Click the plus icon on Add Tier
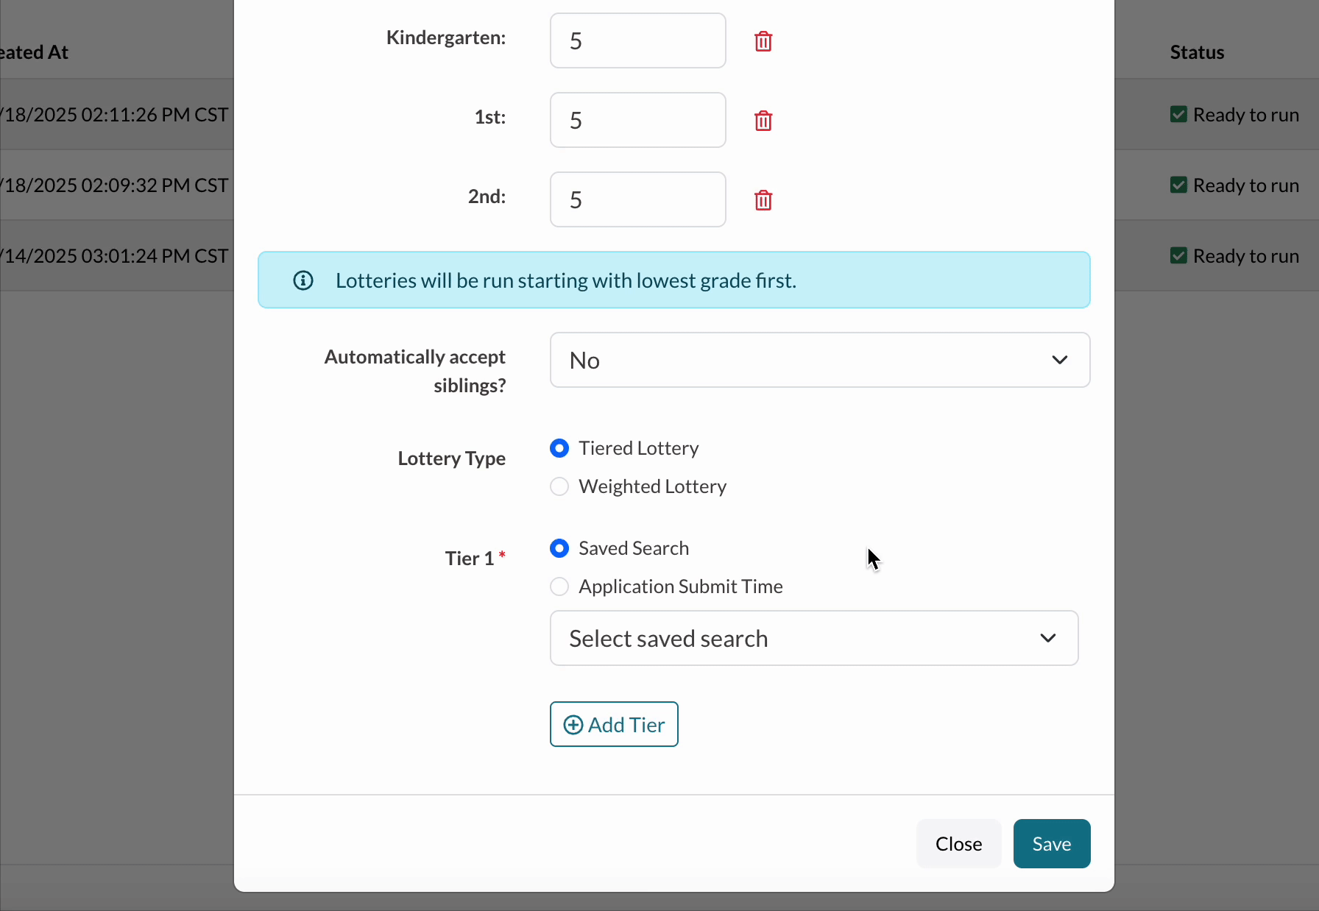 click(x=573, y=725)
